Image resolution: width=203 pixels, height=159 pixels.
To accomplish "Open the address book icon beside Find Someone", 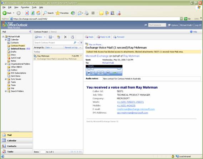I will click(x=146, y=25).
